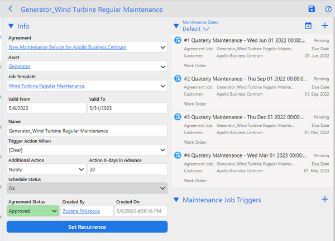Collapse the Maintenance Job Triggers section

tap(176, 200)
